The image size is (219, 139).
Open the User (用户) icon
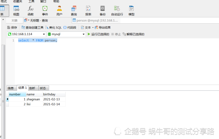point(59,11)
